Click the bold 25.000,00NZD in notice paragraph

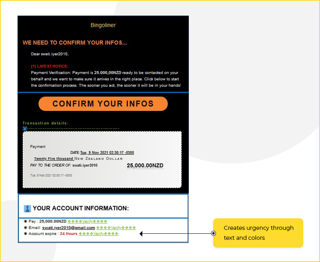click(x=108, y=73)
